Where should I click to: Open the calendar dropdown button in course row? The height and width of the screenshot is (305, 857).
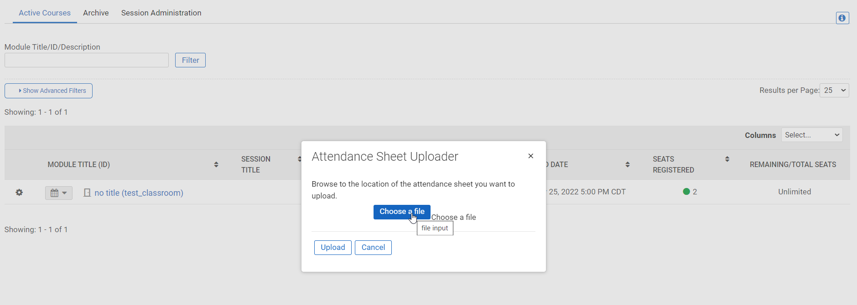coord(58,193)
